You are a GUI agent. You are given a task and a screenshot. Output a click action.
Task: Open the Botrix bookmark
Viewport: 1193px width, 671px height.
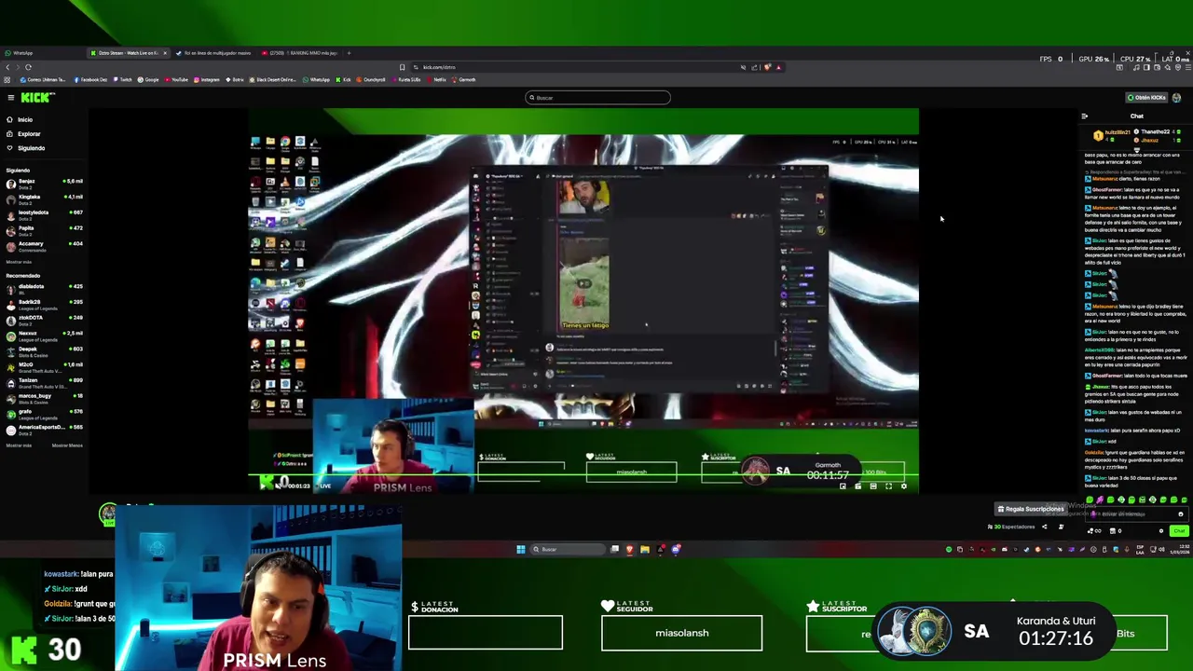pyautogui.click(x=234, y=80)
